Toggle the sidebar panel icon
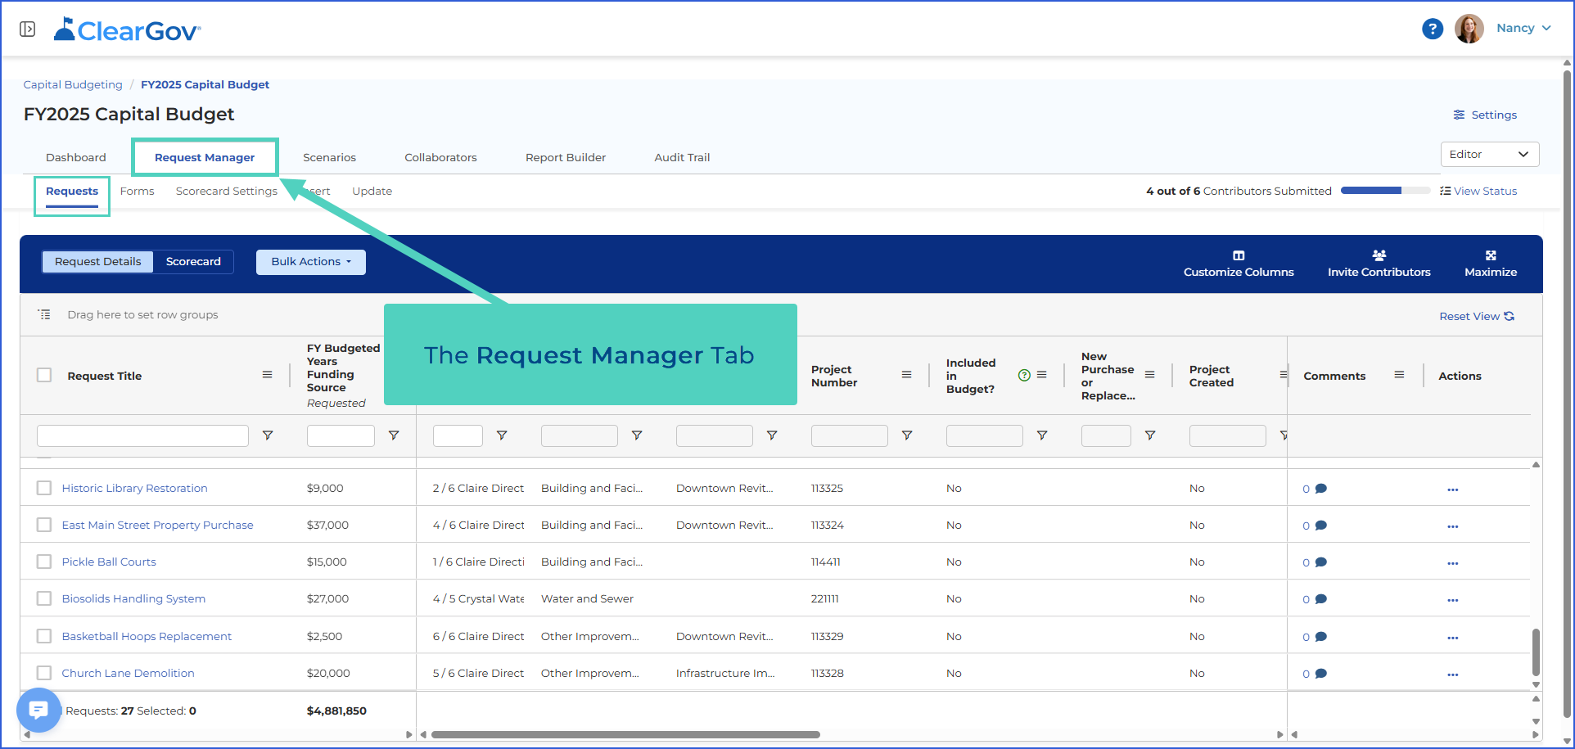 [x=27, y=29]
